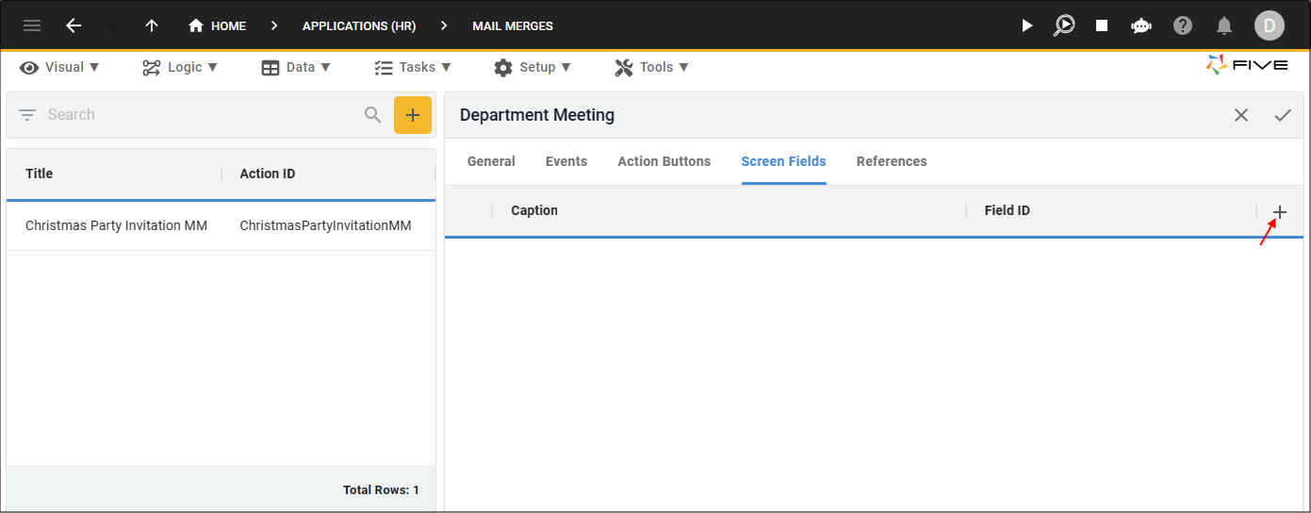The width and height of the screenshot is (1311, 513).
Task: Open the Visual menu
Action: (x=59, y=67)
